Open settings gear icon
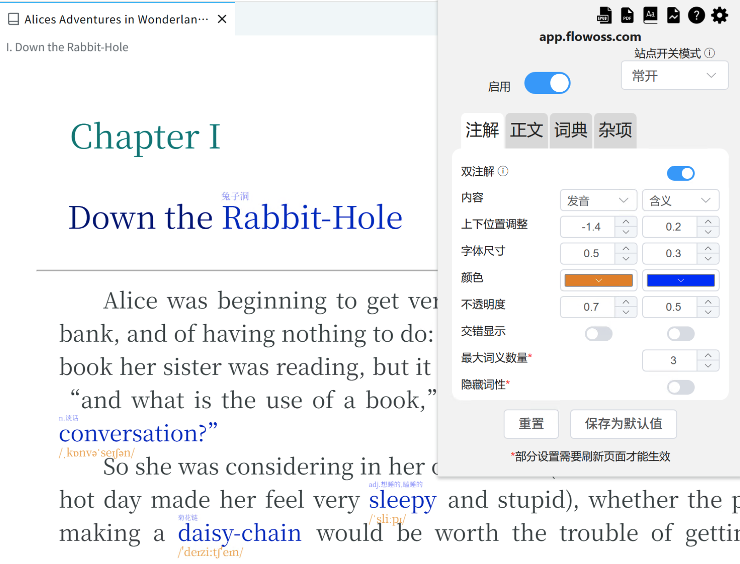The image size is (740, 564). click(x=719, y=15)
